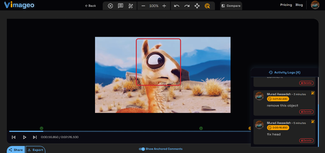The height and width of the screenshot is (153, 325).
Task: Delete the 'remove this object' comment
Action: point(306,112)
